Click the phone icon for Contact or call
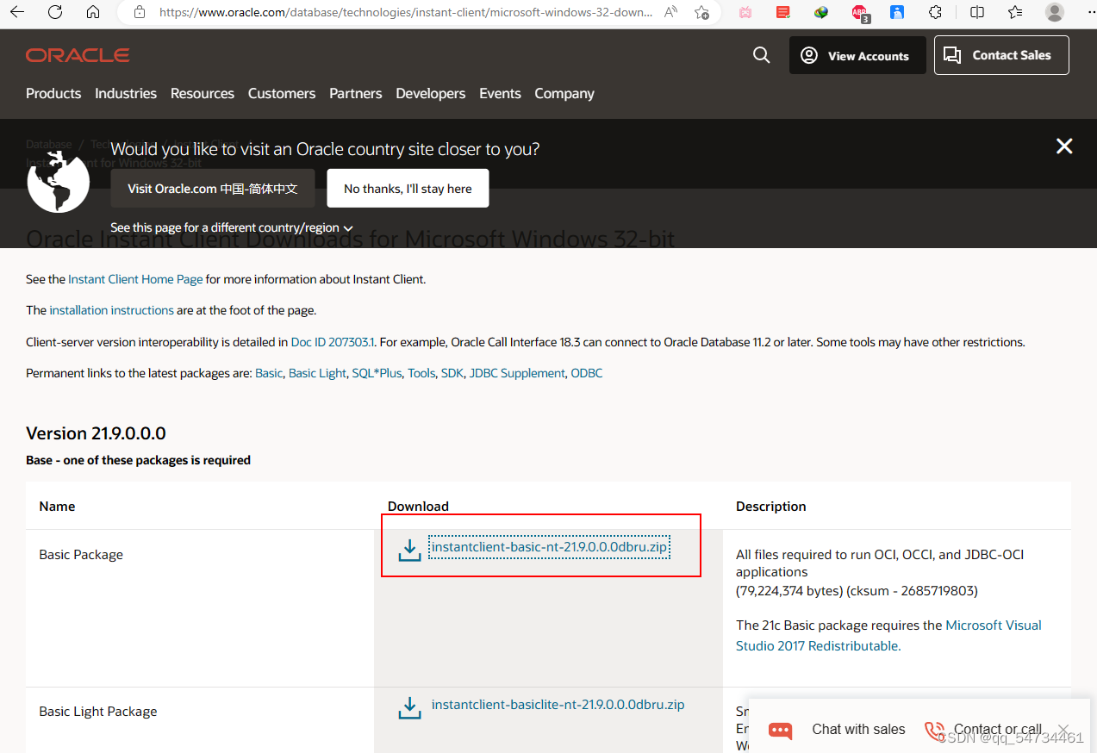Screen dimensions: 1097x753 coord(934,731)
